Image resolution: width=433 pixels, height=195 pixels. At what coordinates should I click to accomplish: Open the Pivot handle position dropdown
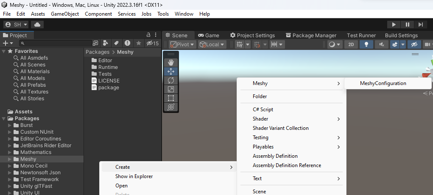182,44
